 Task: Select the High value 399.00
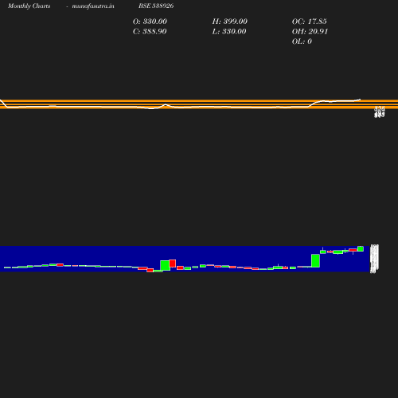point(236,21)
